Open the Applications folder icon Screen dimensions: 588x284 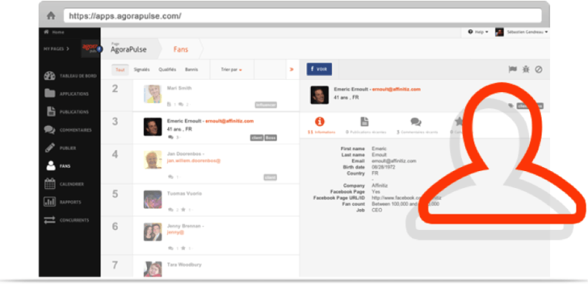[x=50, y=94]
